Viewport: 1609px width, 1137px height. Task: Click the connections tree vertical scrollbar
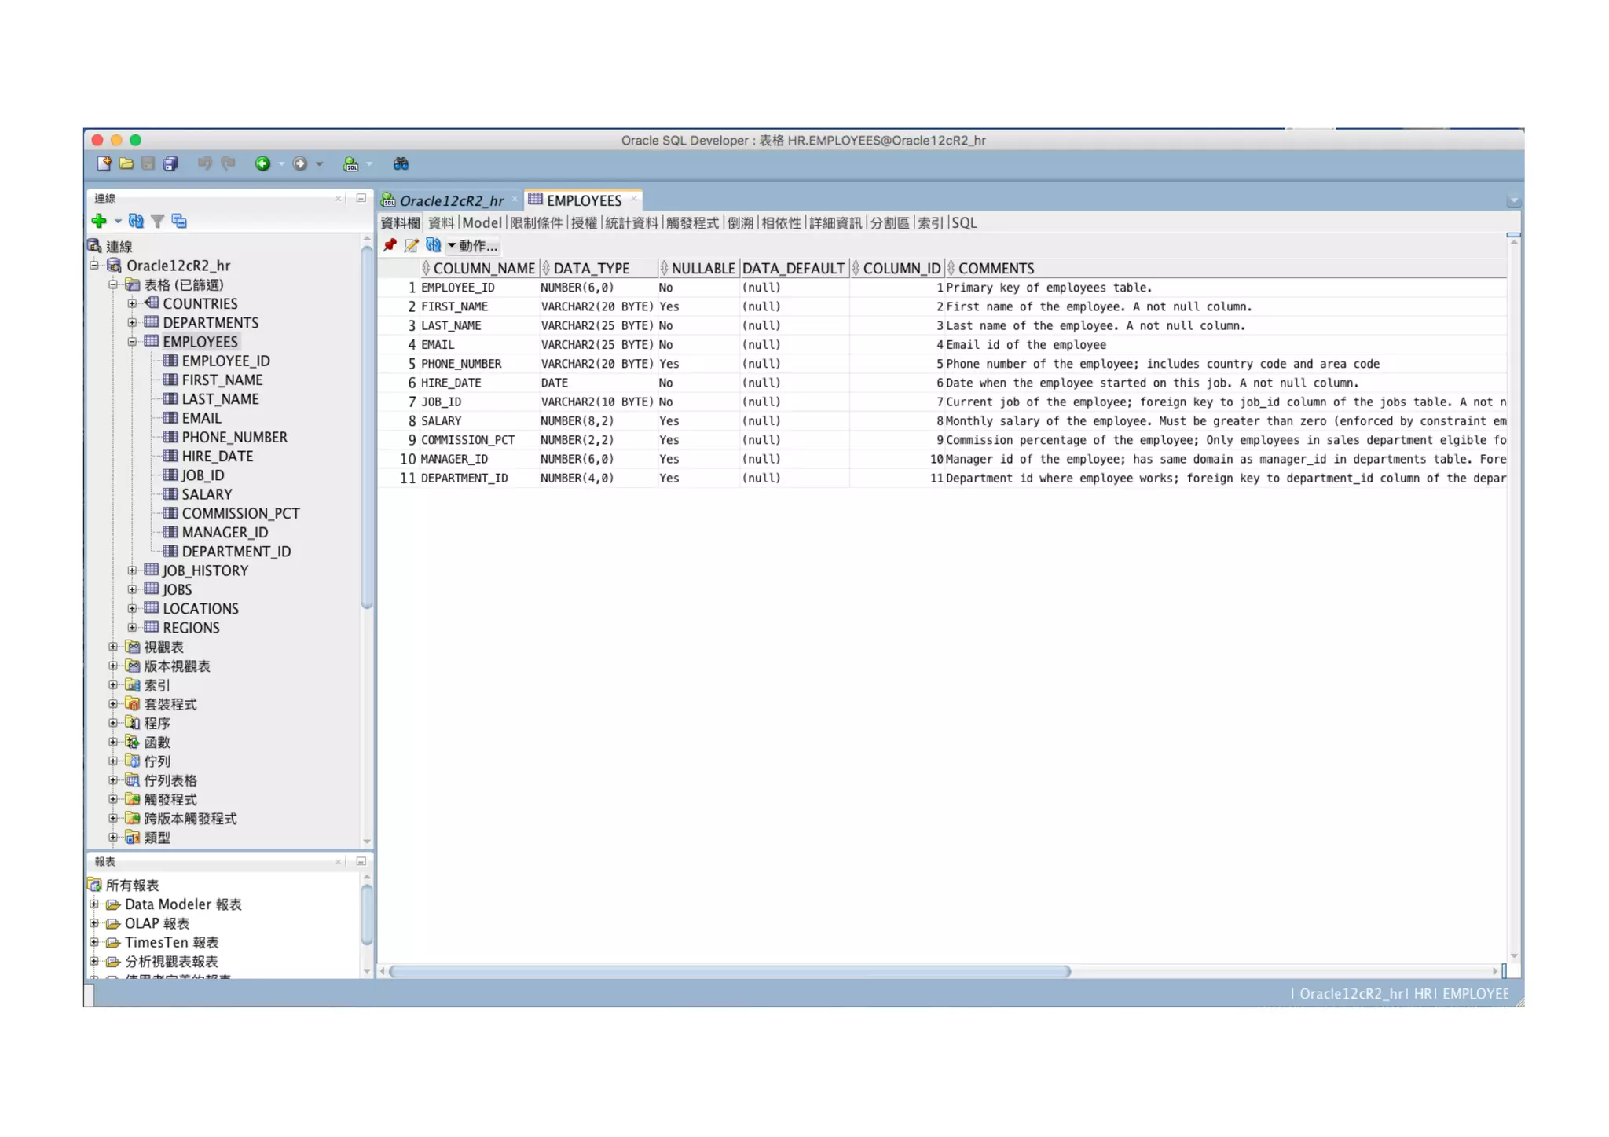[366, 428]
